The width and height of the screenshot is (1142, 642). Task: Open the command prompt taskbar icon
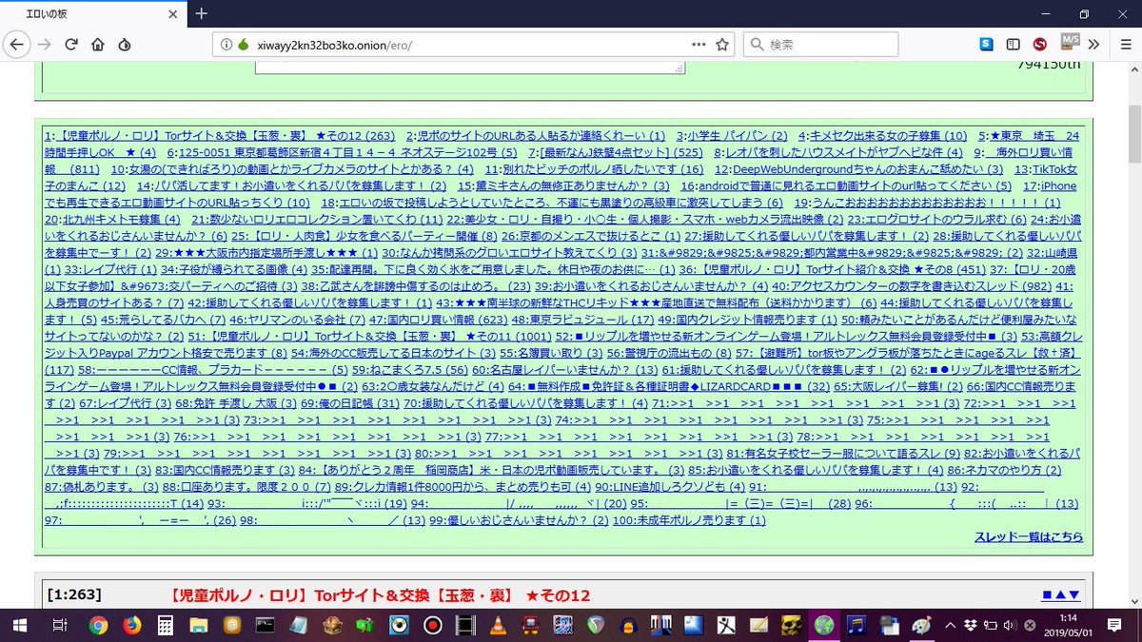pyautogui.click(x=266, y=625)
